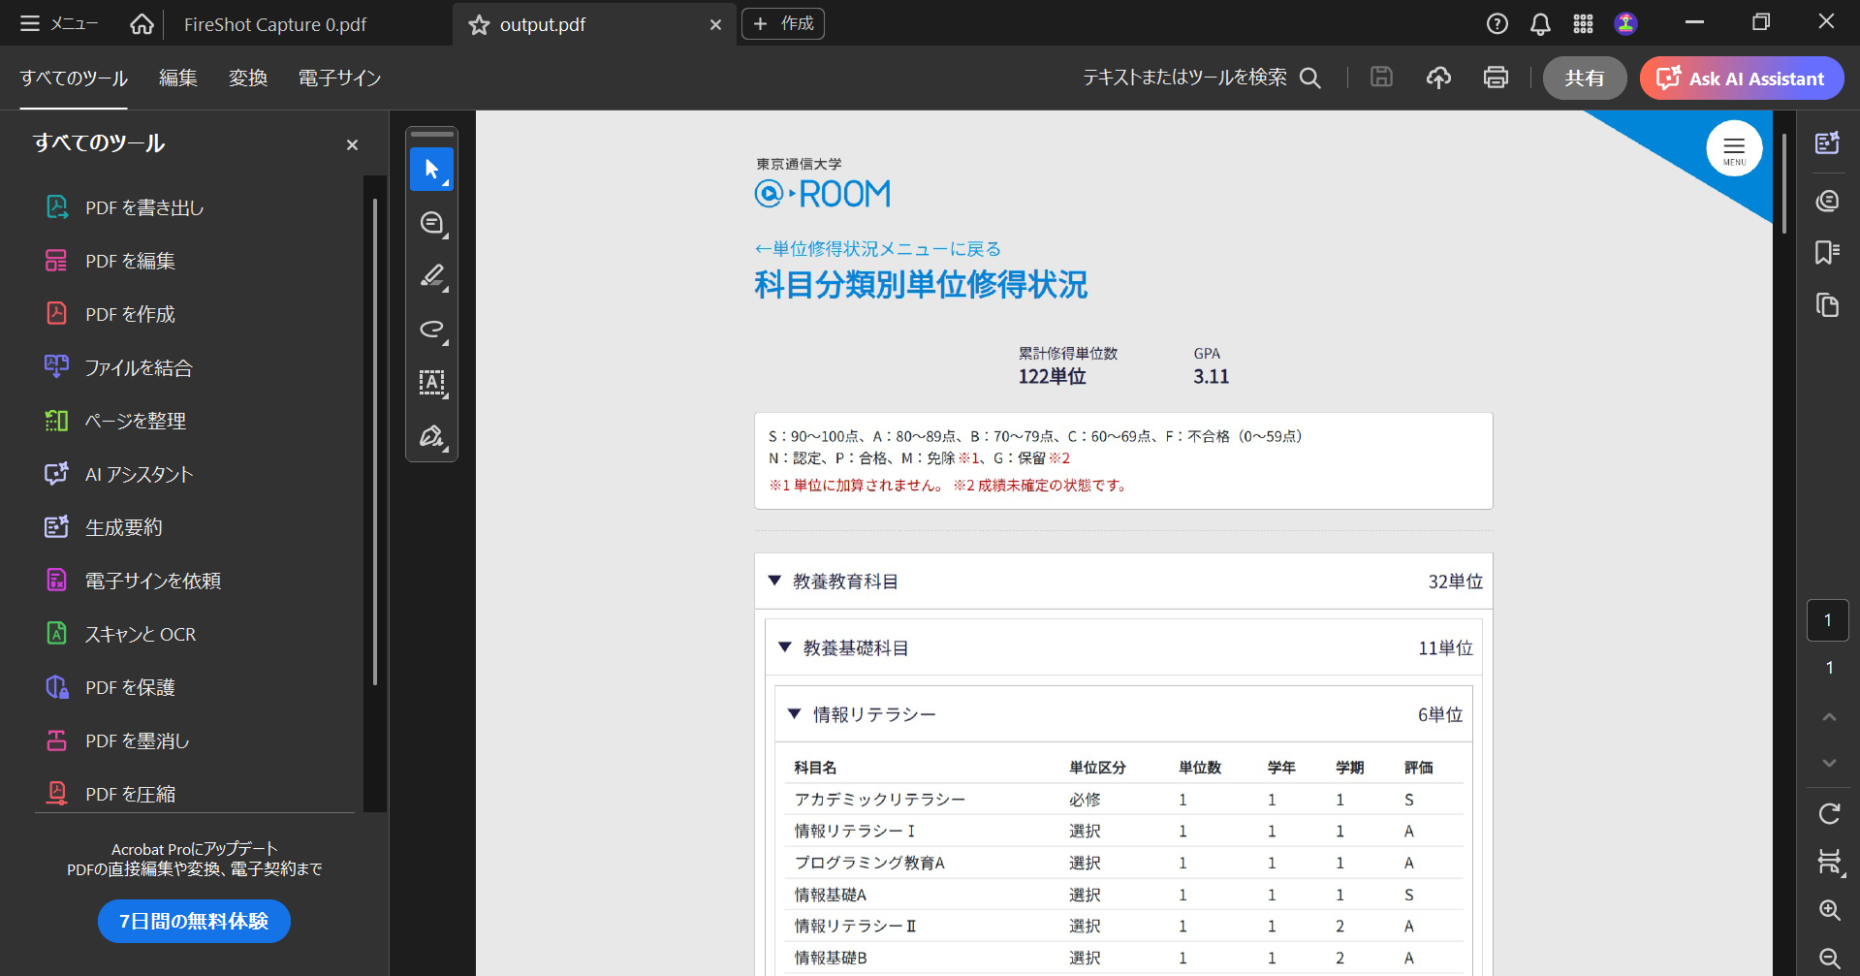Select the freehand draw tool
Viewport: 1860px width, 976px height.
[x=431, y=330]
